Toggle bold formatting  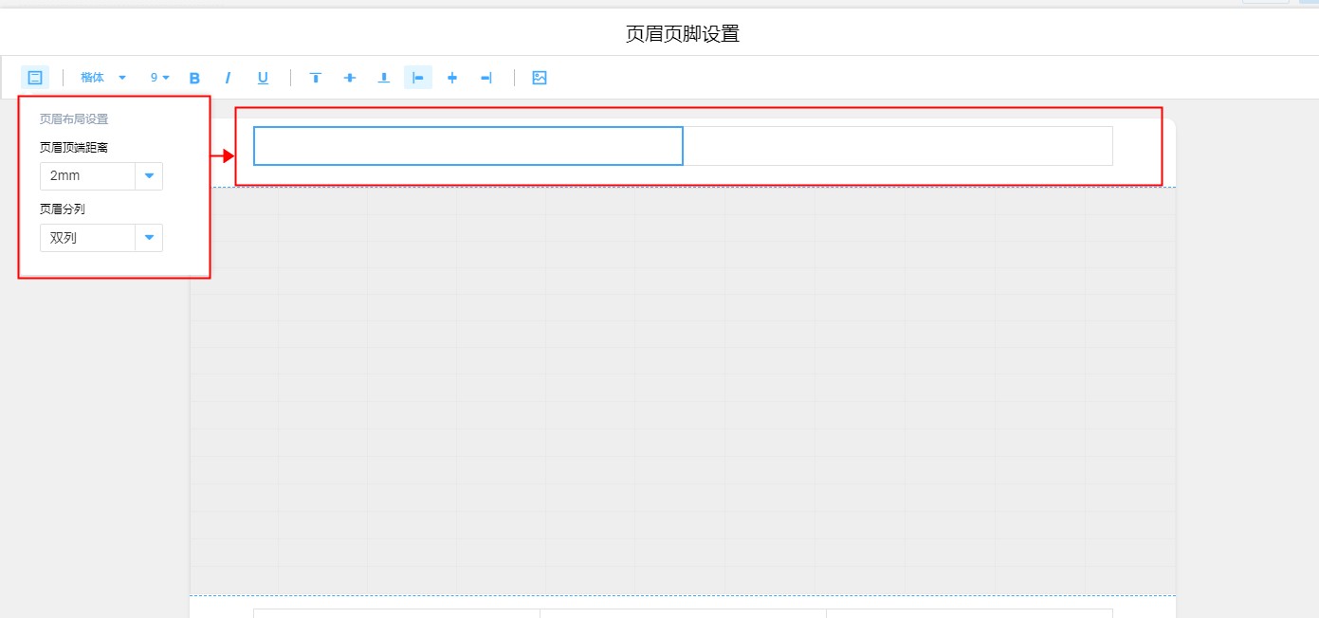click(194, 78)
